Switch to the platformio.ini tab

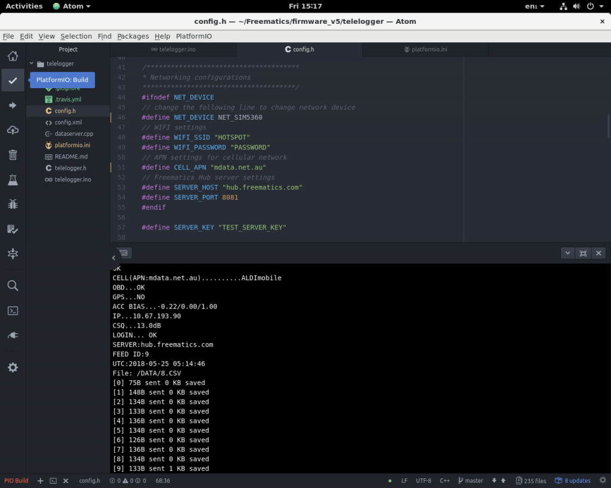(428, 49)
